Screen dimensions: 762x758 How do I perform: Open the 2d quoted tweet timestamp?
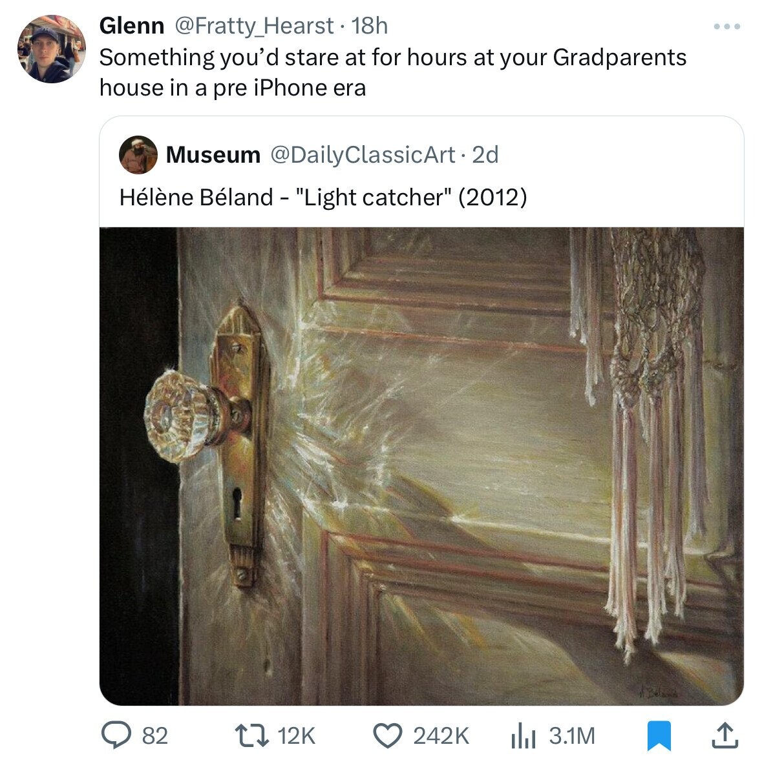(485, 155)
